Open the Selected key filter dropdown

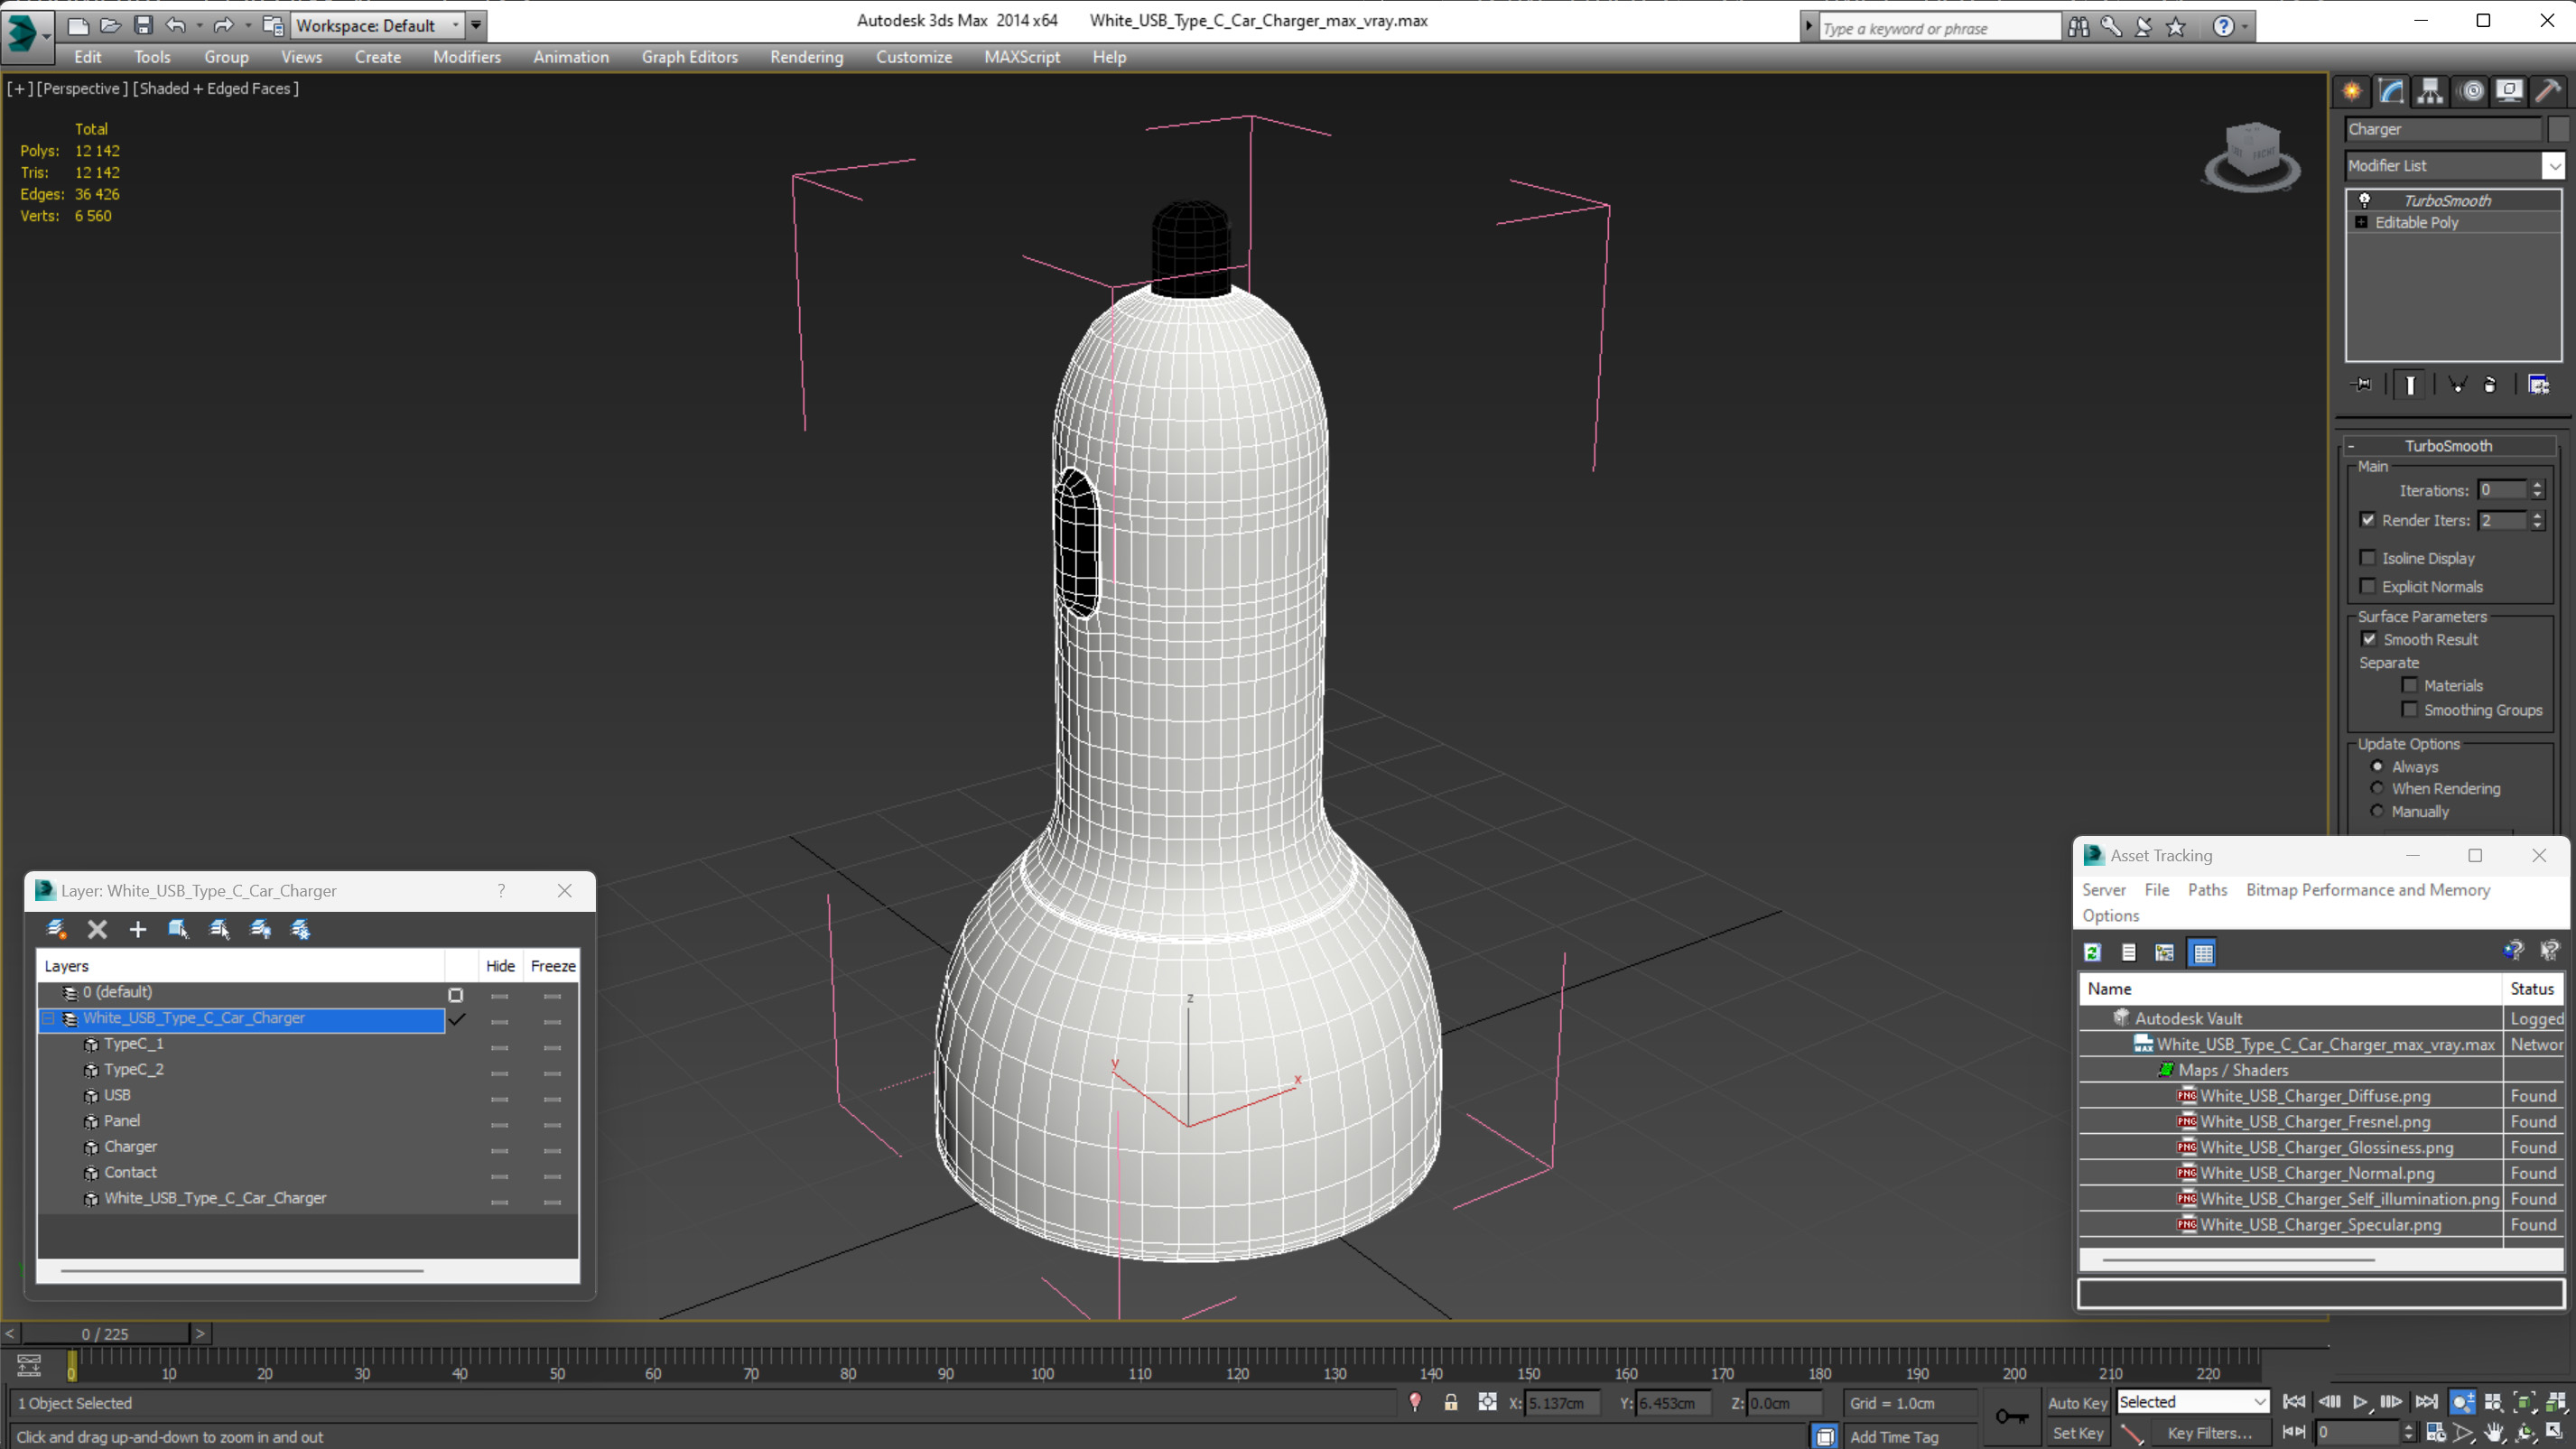point(2192,1402)
